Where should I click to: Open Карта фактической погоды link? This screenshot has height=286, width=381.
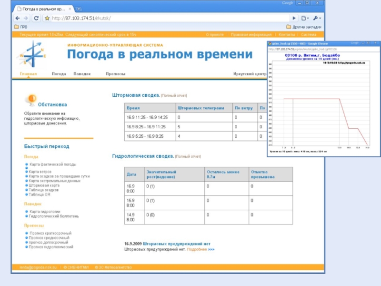[x=53, y=164]
